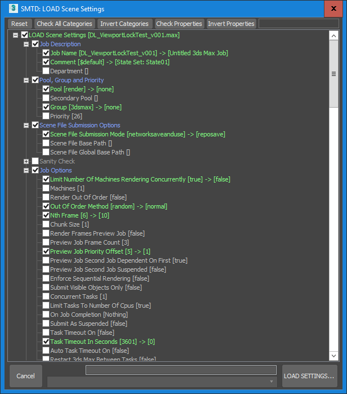Uncheck the Group [3dsmax] checkbox
The image size is (347, 394).
(x=46, y=107)
